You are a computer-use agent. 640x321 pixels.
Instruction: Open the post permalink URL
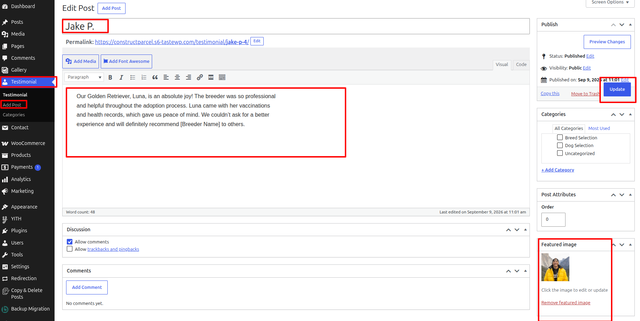click(x=172, y=42)
